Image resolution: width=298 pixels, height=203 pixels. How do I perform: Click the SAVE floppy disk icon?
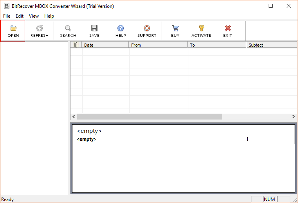pos(94,28)
